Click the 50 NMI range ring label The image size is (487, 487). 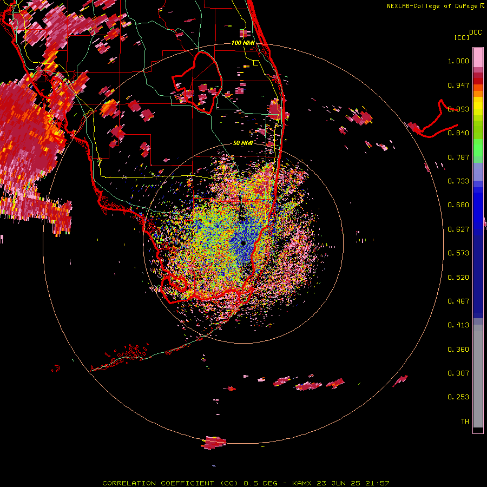(243, 143)
